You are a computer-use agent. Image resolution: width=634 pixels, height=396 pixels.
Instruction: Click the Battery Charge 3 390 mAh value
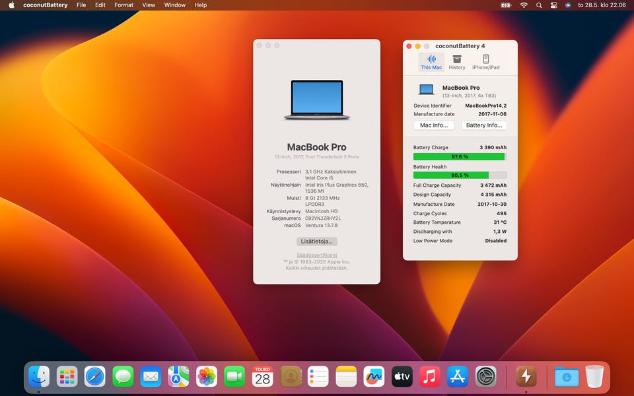[x=493, y=147]
